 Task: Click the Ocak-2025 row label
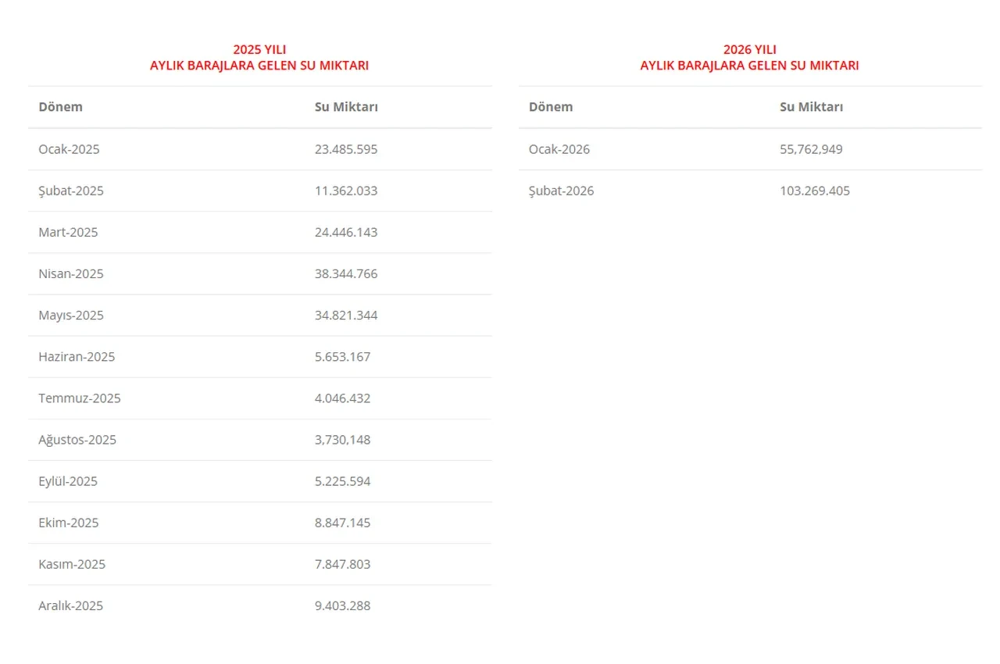[x=69, y=149]
